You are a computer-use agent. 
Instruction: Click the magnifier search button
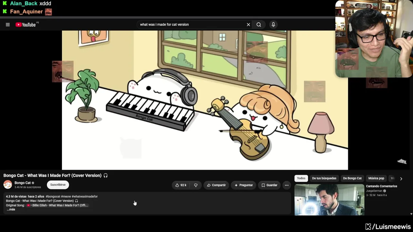coord(259,24)
